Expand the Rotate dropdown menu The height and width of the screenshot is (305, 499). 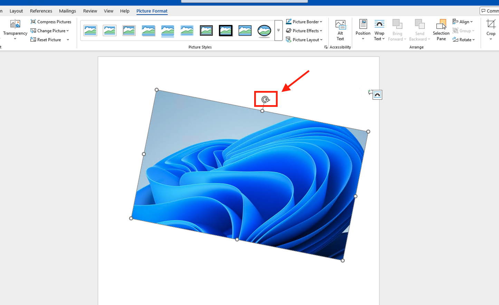[x=464, y=40]
